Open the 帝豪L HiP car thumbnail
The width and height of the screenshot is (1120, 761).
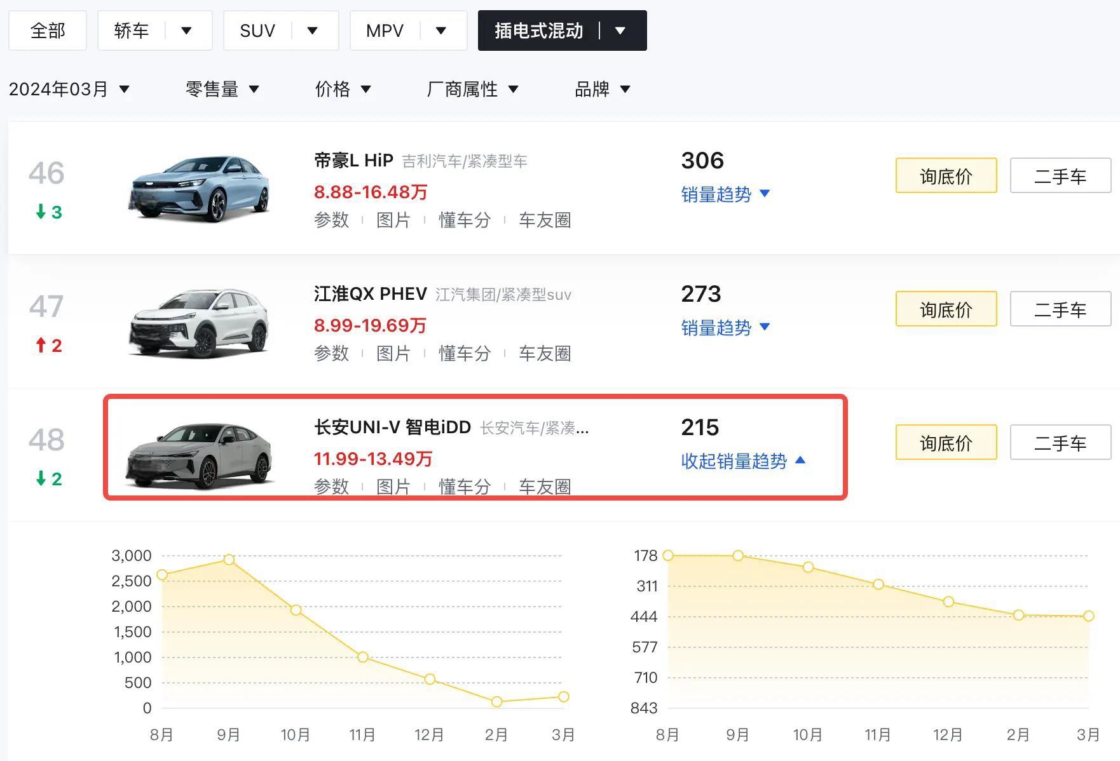point(199,189)
